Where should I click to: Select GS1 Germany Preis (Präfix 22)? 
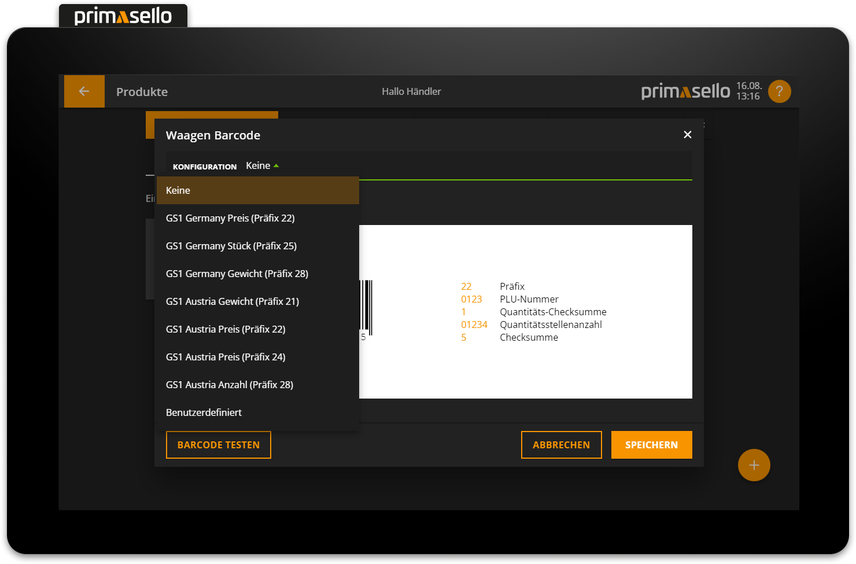click(x=230, y=218)
